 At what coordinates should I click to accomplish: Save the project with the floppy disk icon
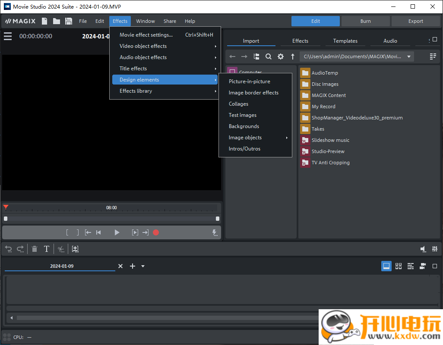point(69,21)
